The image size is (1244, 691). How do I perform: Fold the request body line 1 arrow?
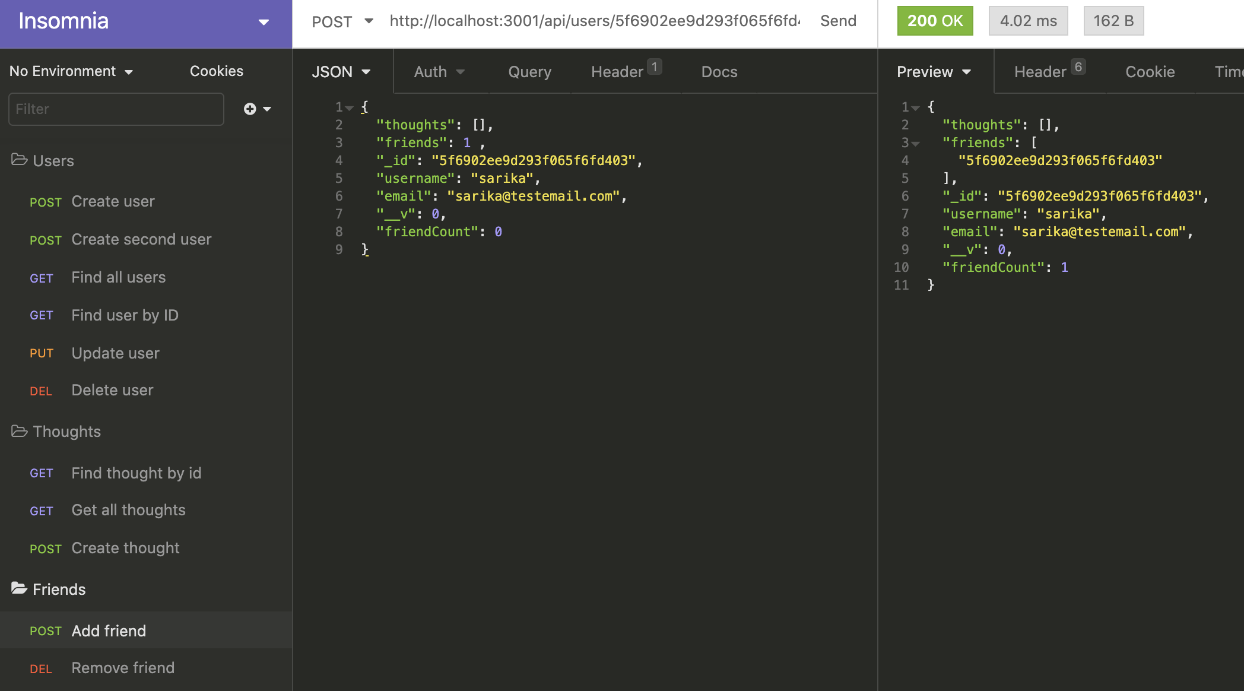[350, 108]
